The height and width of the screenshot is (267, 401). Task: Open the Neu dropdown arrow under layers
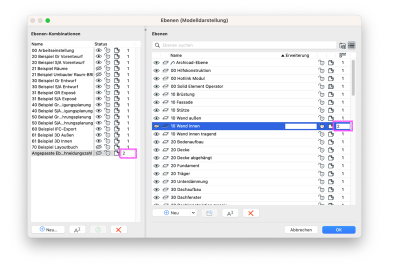pos(193,213)
